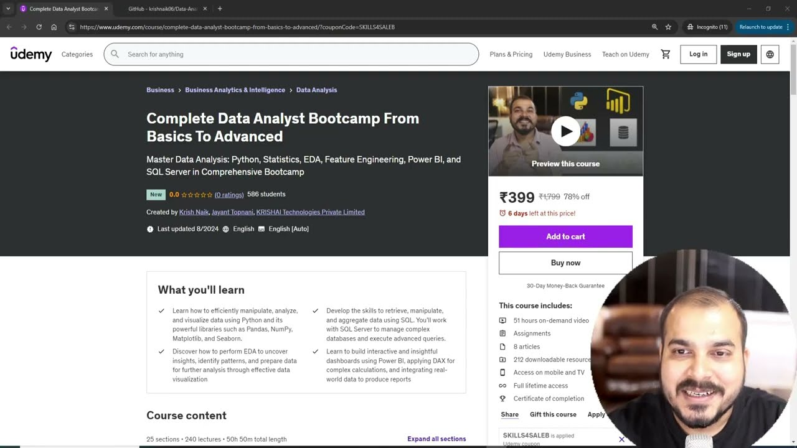Open KRISHAI Technologies Private Limited link
797x448 pixels.
(x=310, y=212)
